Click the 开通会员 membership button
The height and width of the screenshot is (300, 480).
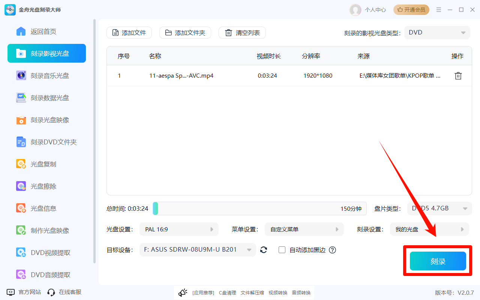pyautogui.click(x=411, y=10)
